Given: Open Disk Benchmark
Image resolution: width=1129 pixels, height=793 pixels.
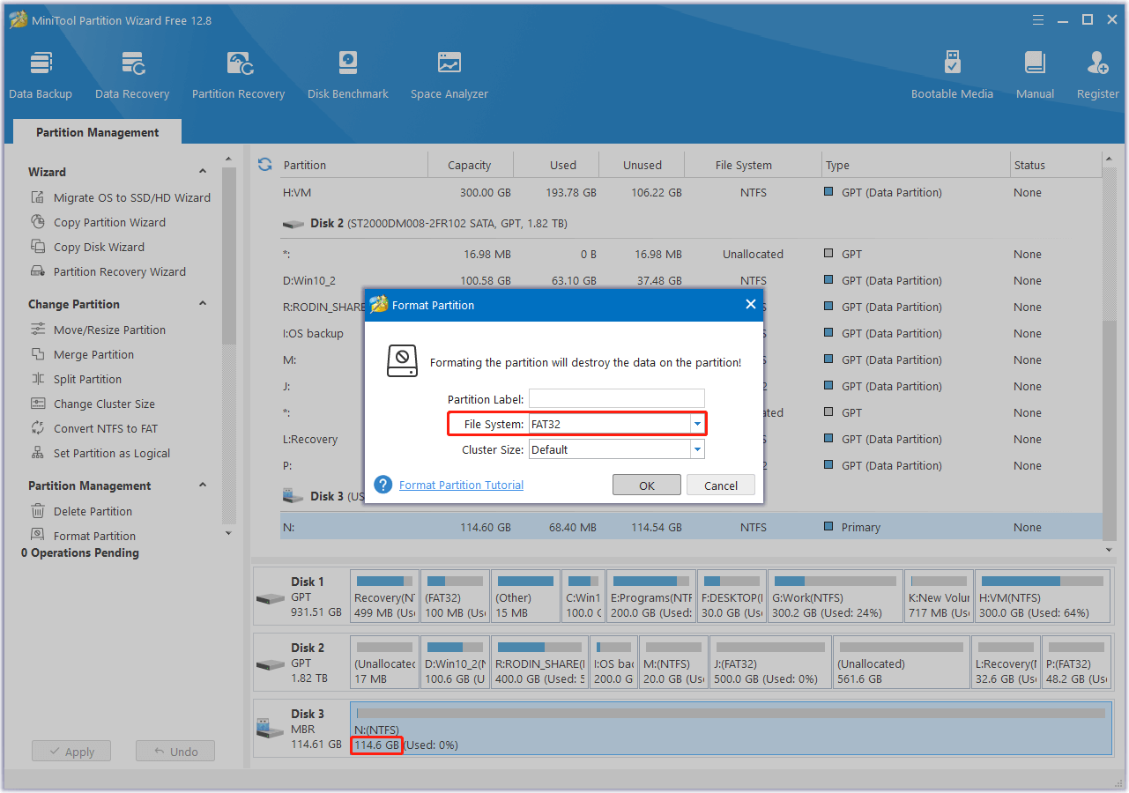Looking at the screenshot, I should click(348, 75).
